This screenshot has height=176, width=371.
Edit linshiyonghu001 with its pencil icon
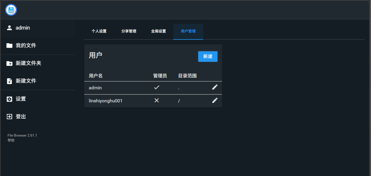point(215,101)
